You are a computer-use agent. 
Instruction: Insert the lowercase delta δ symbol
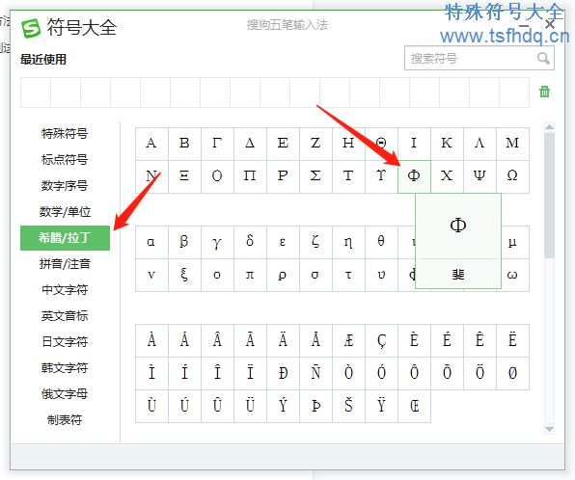point(250,242)
